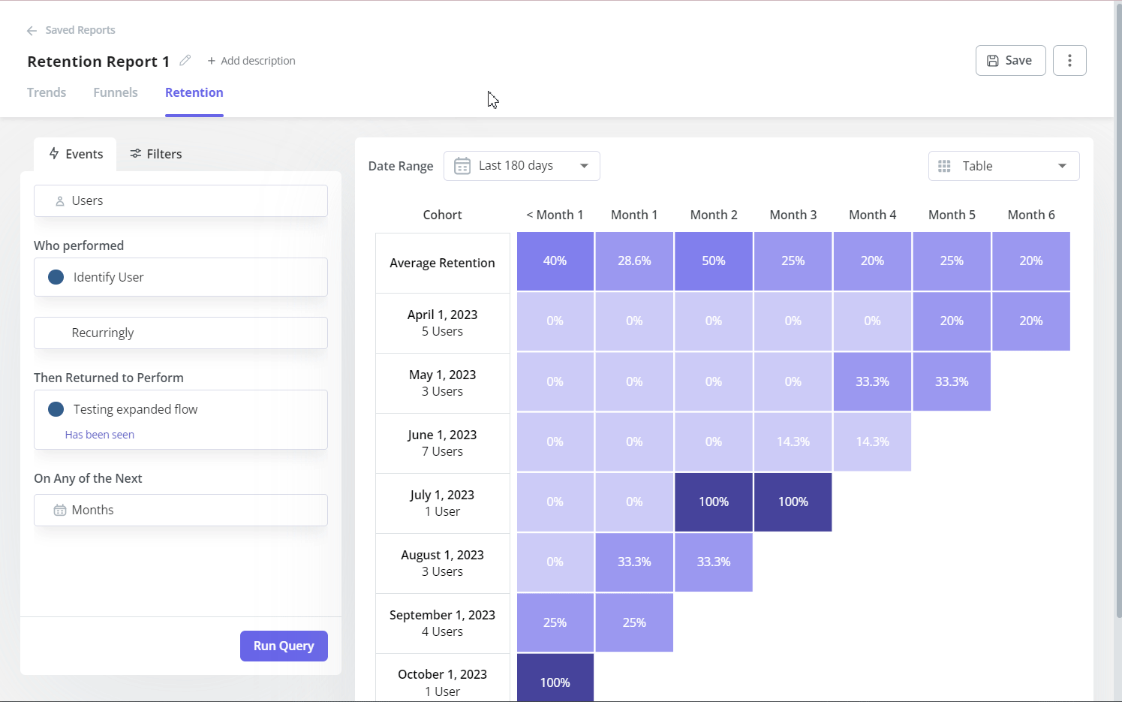The image size is (1122, 702).
Task: Click the filter icon beside Filters
Action: [x=136, y=153]
